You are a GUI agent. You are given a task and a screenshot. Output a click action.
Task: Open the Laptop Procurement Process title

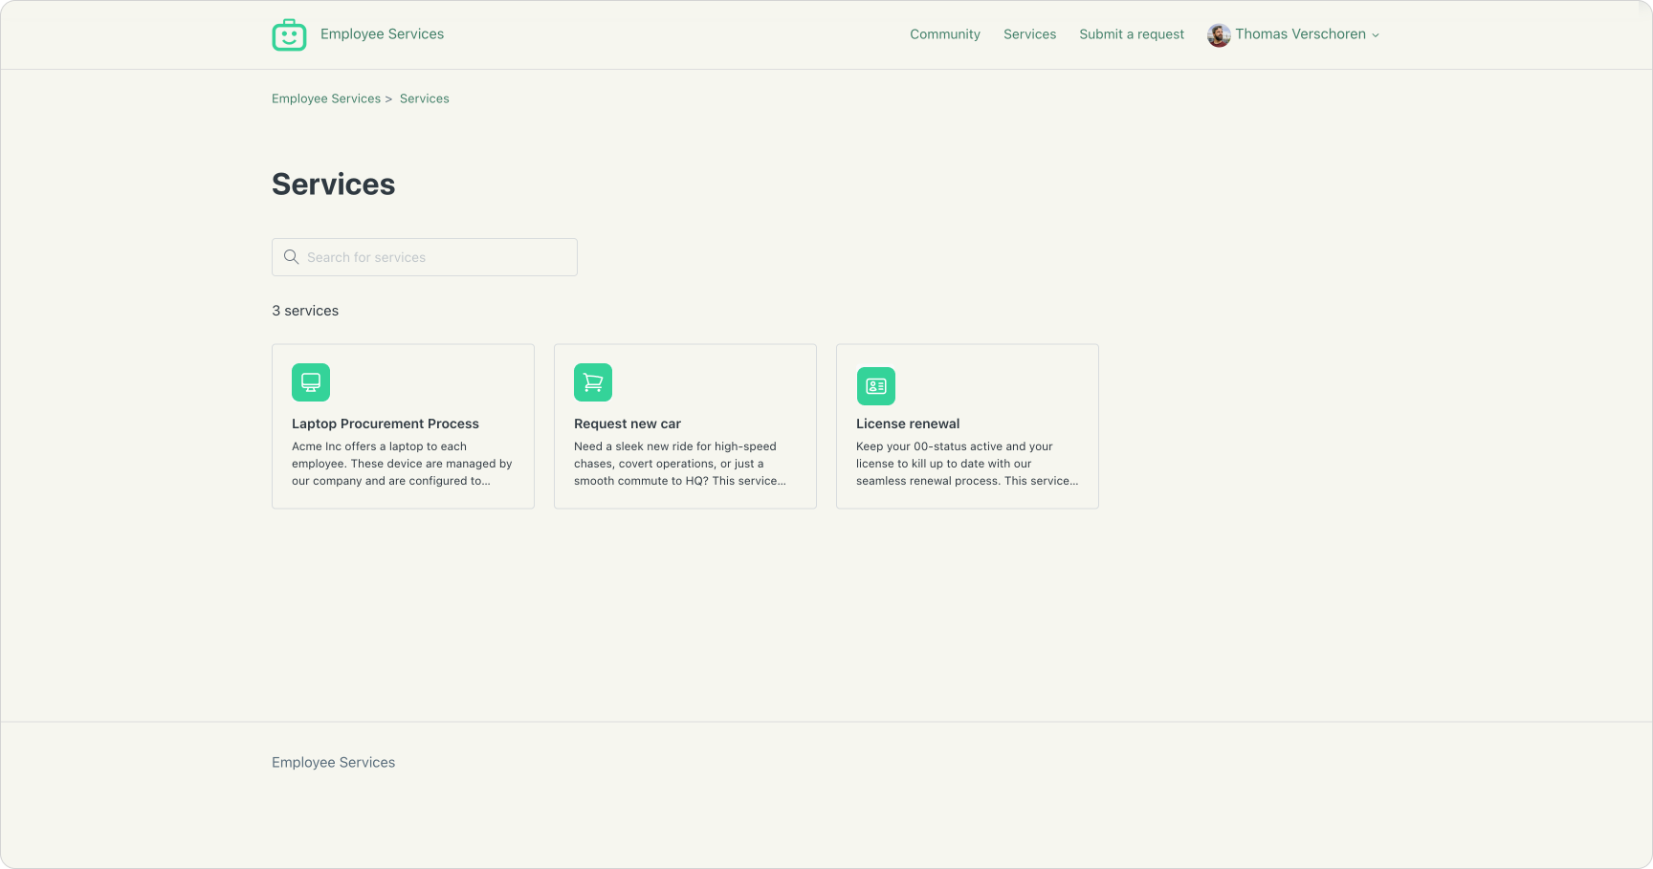(x=385, y=424)
